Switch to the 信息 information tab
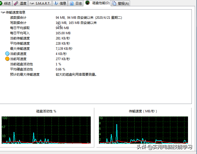The width and height of the screenshot is (197, 154). (x=60, y=3)
